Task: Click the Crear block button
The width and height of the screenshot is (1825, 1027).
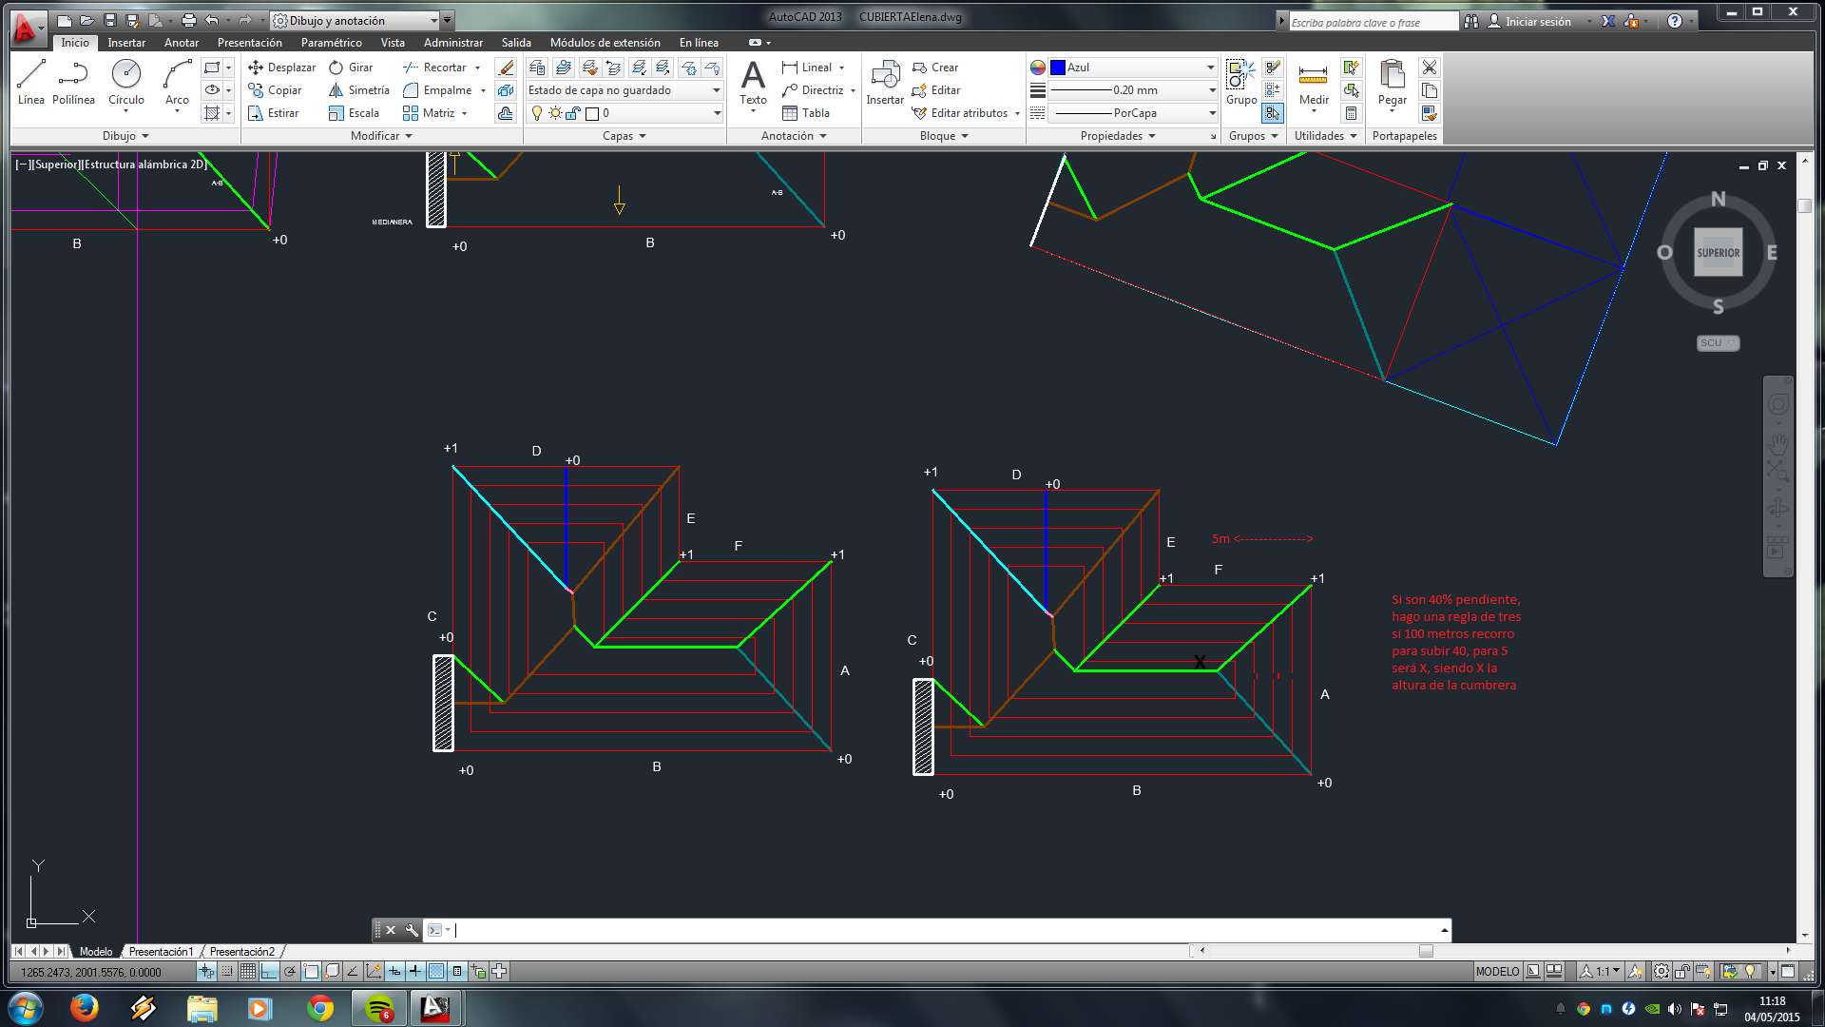Action: (935, 68)
